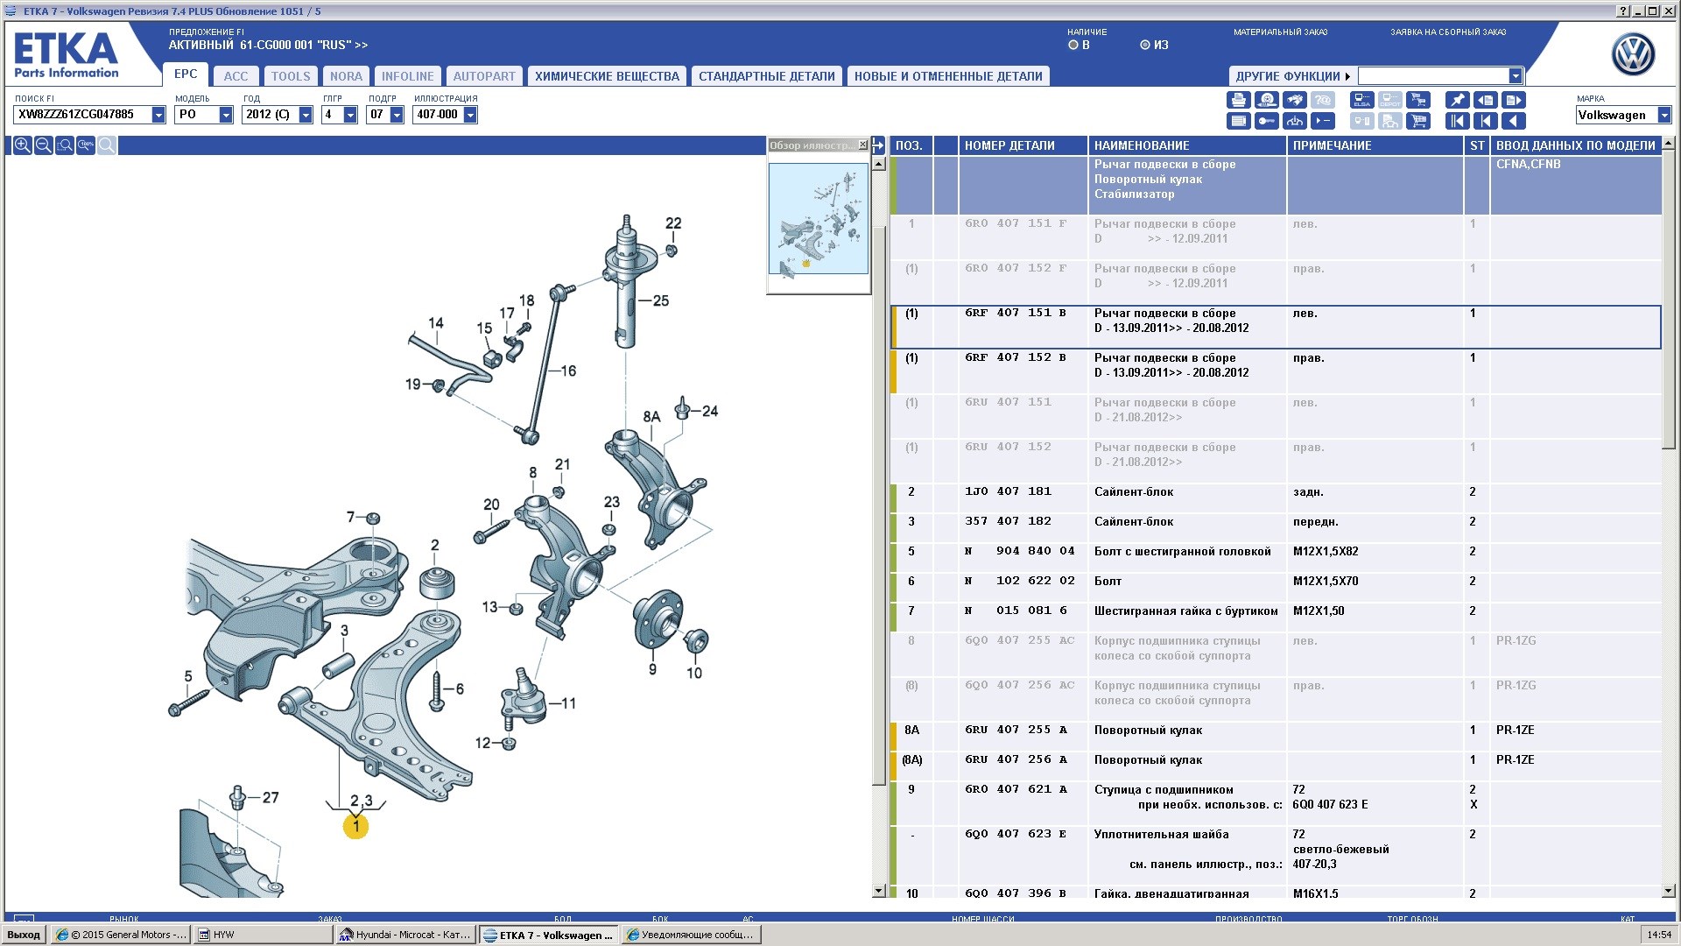This screenshot has height=946, width=1681.
Task: Expand the Другие функции menu
Action: pos(1292,76)
